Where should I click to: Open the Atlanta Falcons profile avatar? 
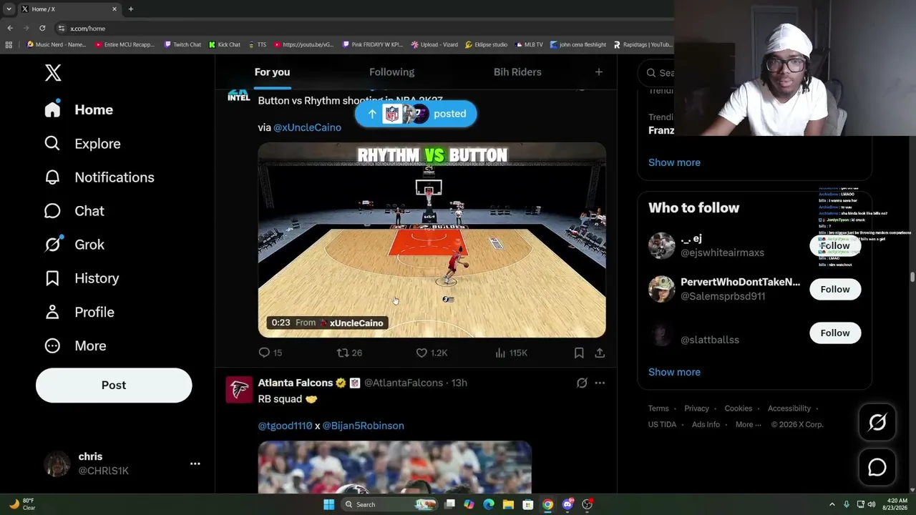(x=239, y=390)
